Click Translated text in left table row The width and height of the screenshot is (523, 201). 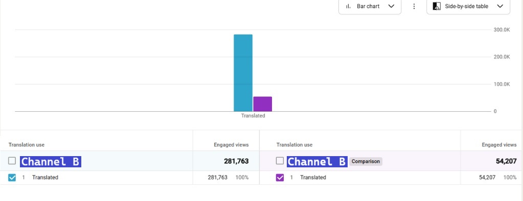pos(45,178)
